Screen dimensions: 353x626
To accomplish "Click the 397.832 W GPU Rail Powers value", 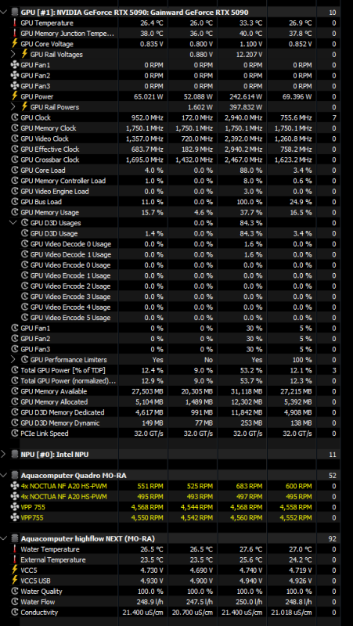I will [x=246, y=107].
